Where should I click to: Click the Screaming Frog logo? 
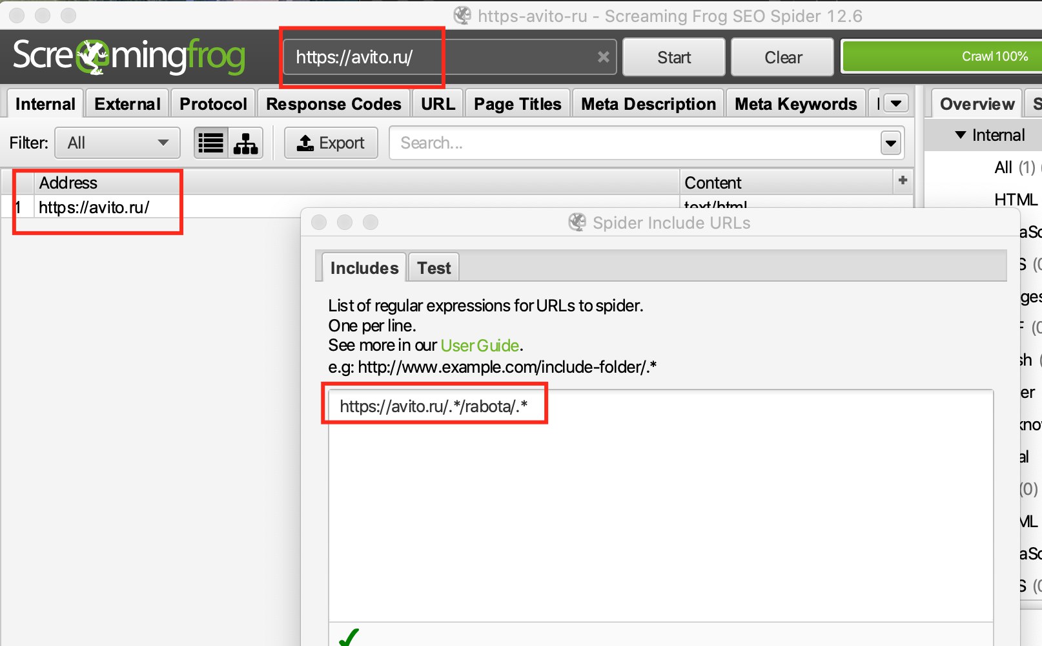coord(129,57)
